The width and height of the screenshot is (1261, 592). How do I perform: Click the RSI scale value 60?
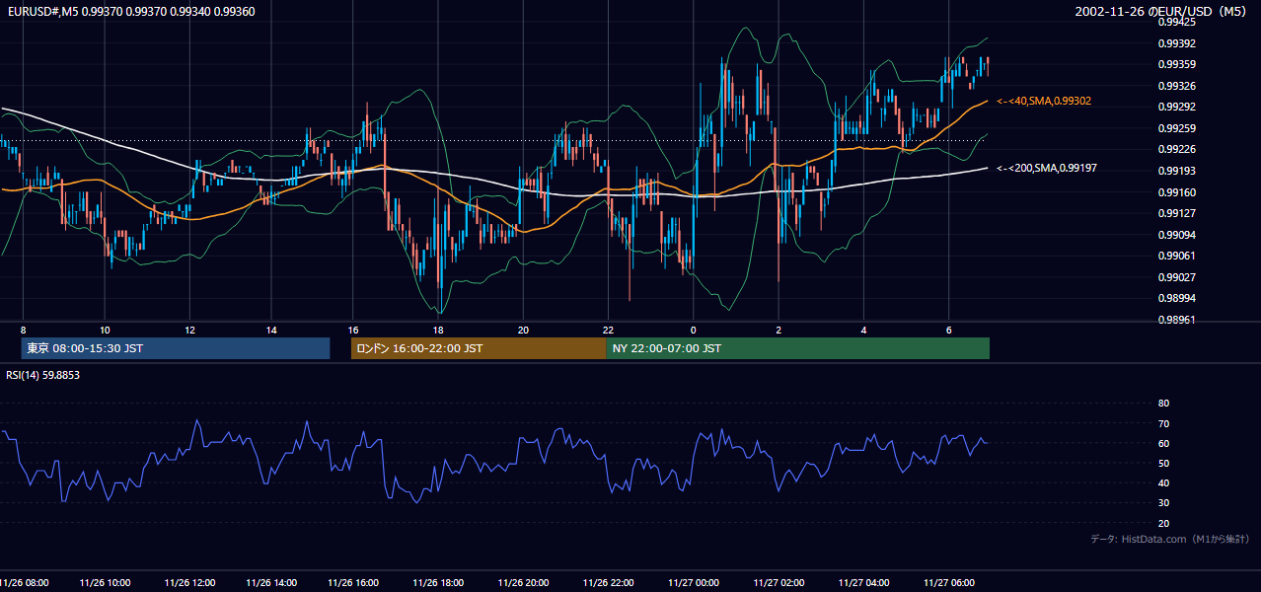[1163, 443]
